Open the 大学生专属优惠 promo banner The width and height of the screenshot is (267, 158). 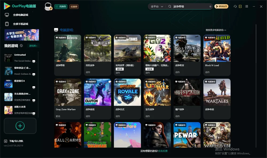[22, 35]
